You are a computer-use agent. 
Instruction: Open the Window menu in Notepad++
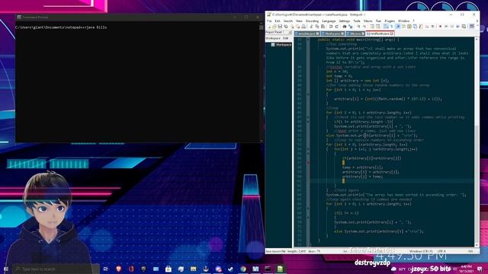pos(403,21)
